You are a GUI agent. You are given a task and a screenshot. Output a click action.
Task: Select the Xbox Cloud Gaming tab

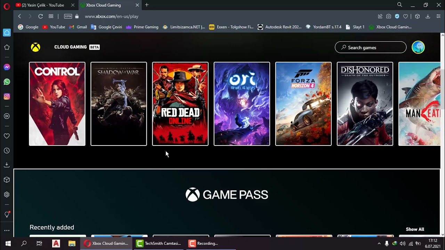(109, 5)
